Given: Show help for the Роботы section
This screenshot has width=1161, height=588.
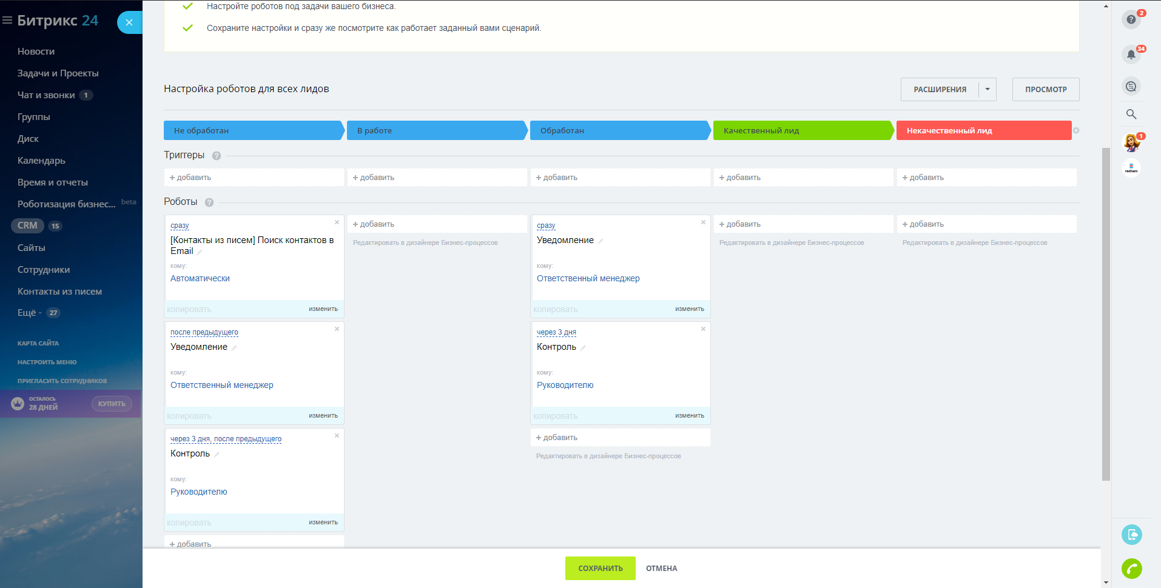Looking at the screenshot, I should point(209,202).
